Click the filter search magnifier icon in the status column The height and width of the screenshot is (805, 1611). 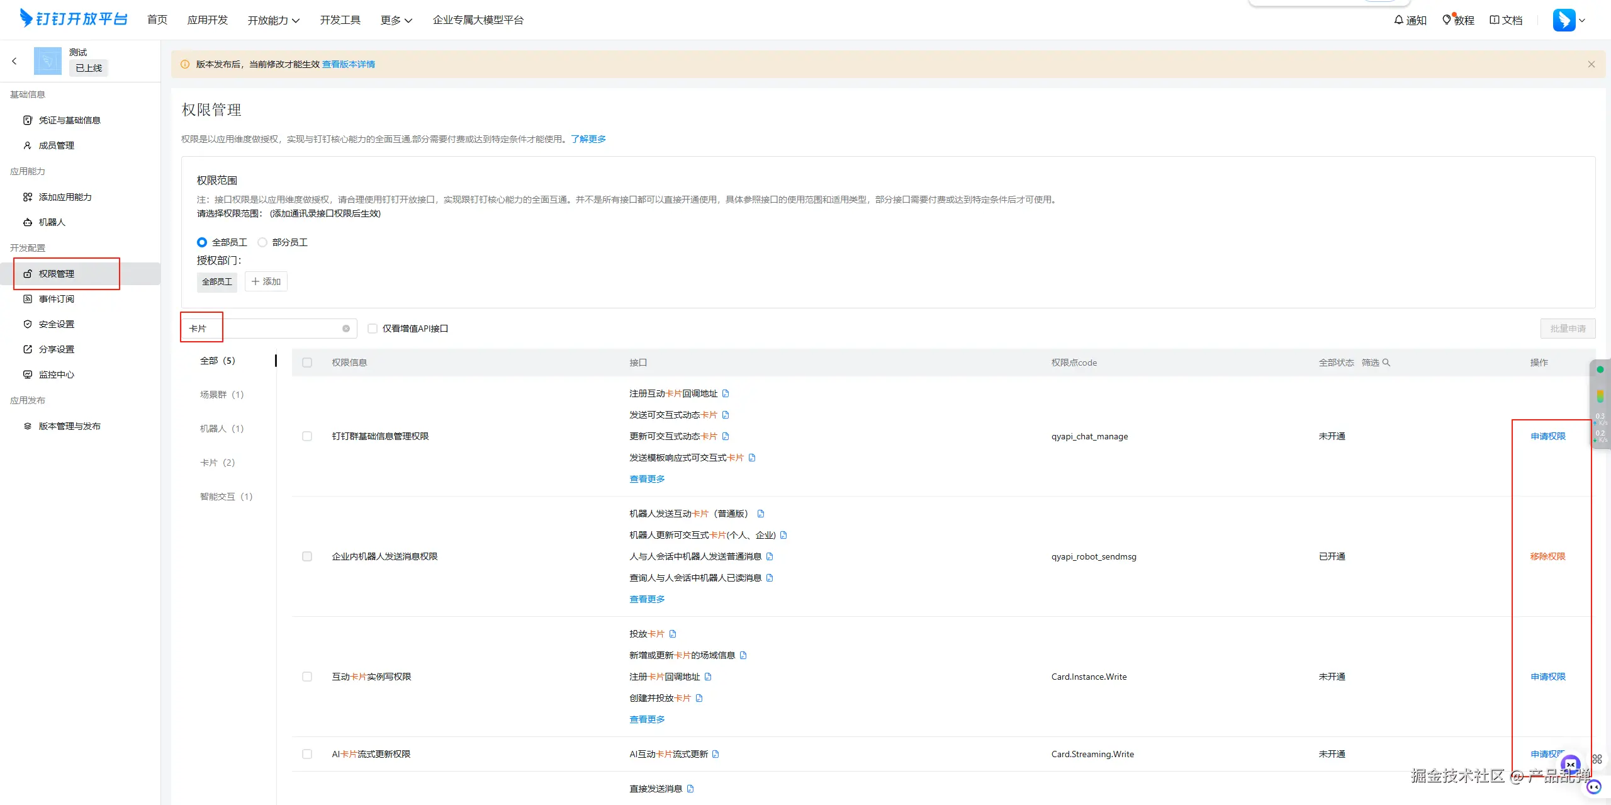pyautogui.click(x=1386, y=363)
